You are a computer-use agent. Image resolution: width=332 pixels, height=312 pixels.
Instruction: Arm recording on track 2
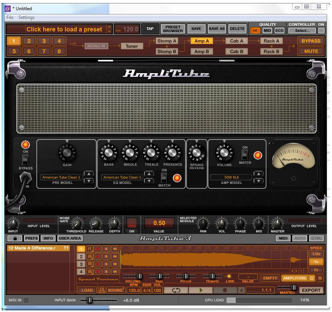(98, 257)
